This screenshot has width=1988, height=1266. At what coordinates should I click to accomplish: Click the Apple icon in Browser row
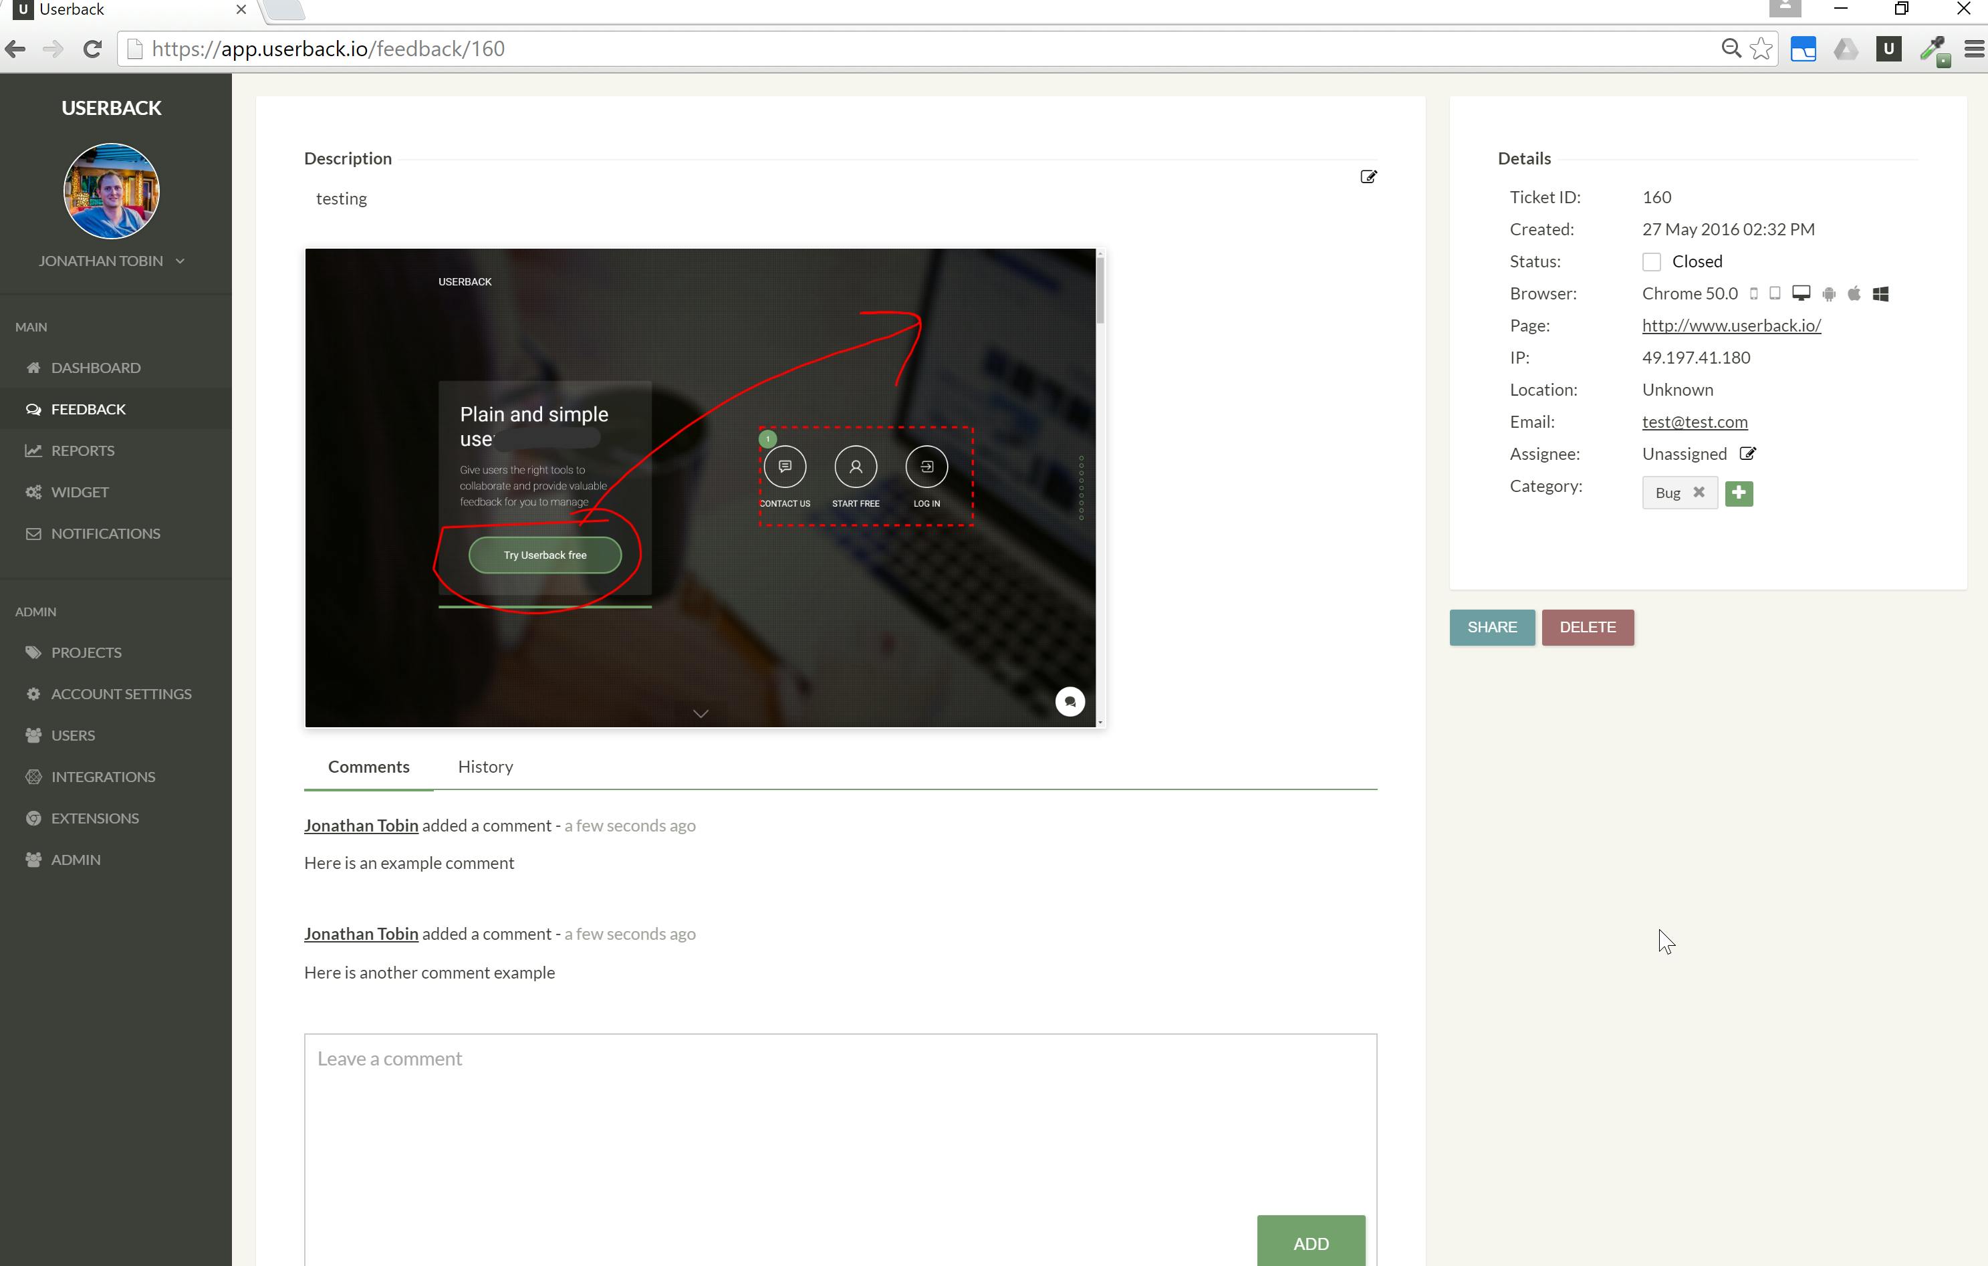pos(1854,293)
